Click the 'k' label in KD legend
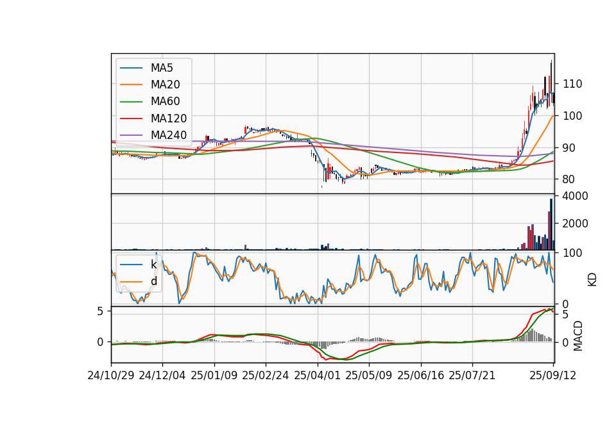Viewport: 616px width, 442px height. click(x=153, y=265)
